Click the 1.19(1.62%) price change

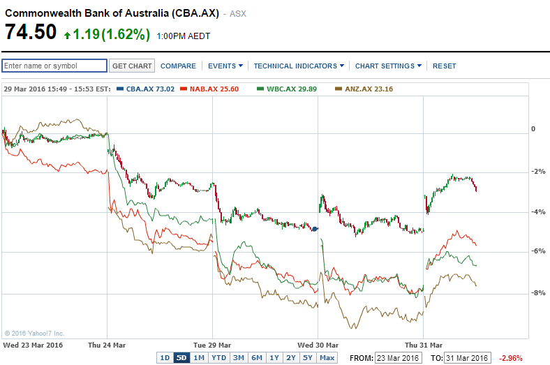pos(112,34)
